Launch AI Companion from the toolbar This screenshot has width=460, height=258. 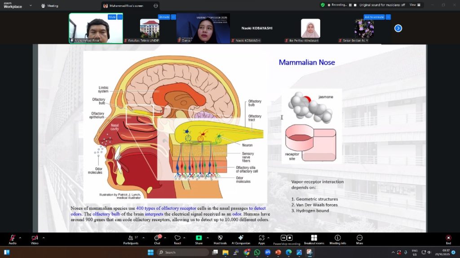tap(241, 238)
